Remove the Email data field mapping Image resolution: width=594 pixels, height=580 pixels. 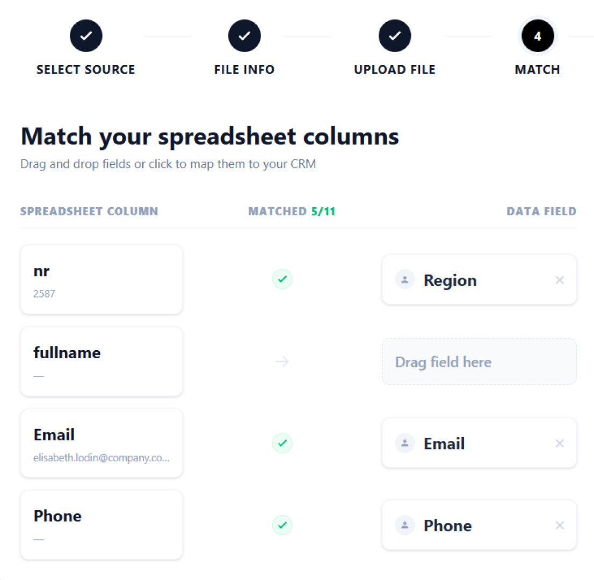click(560, 443)
